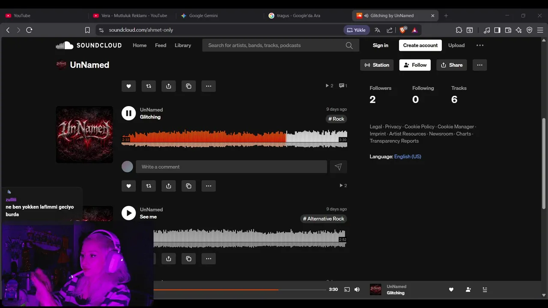Open the browser extensions puzzle icon

click(x=459, y=30)
